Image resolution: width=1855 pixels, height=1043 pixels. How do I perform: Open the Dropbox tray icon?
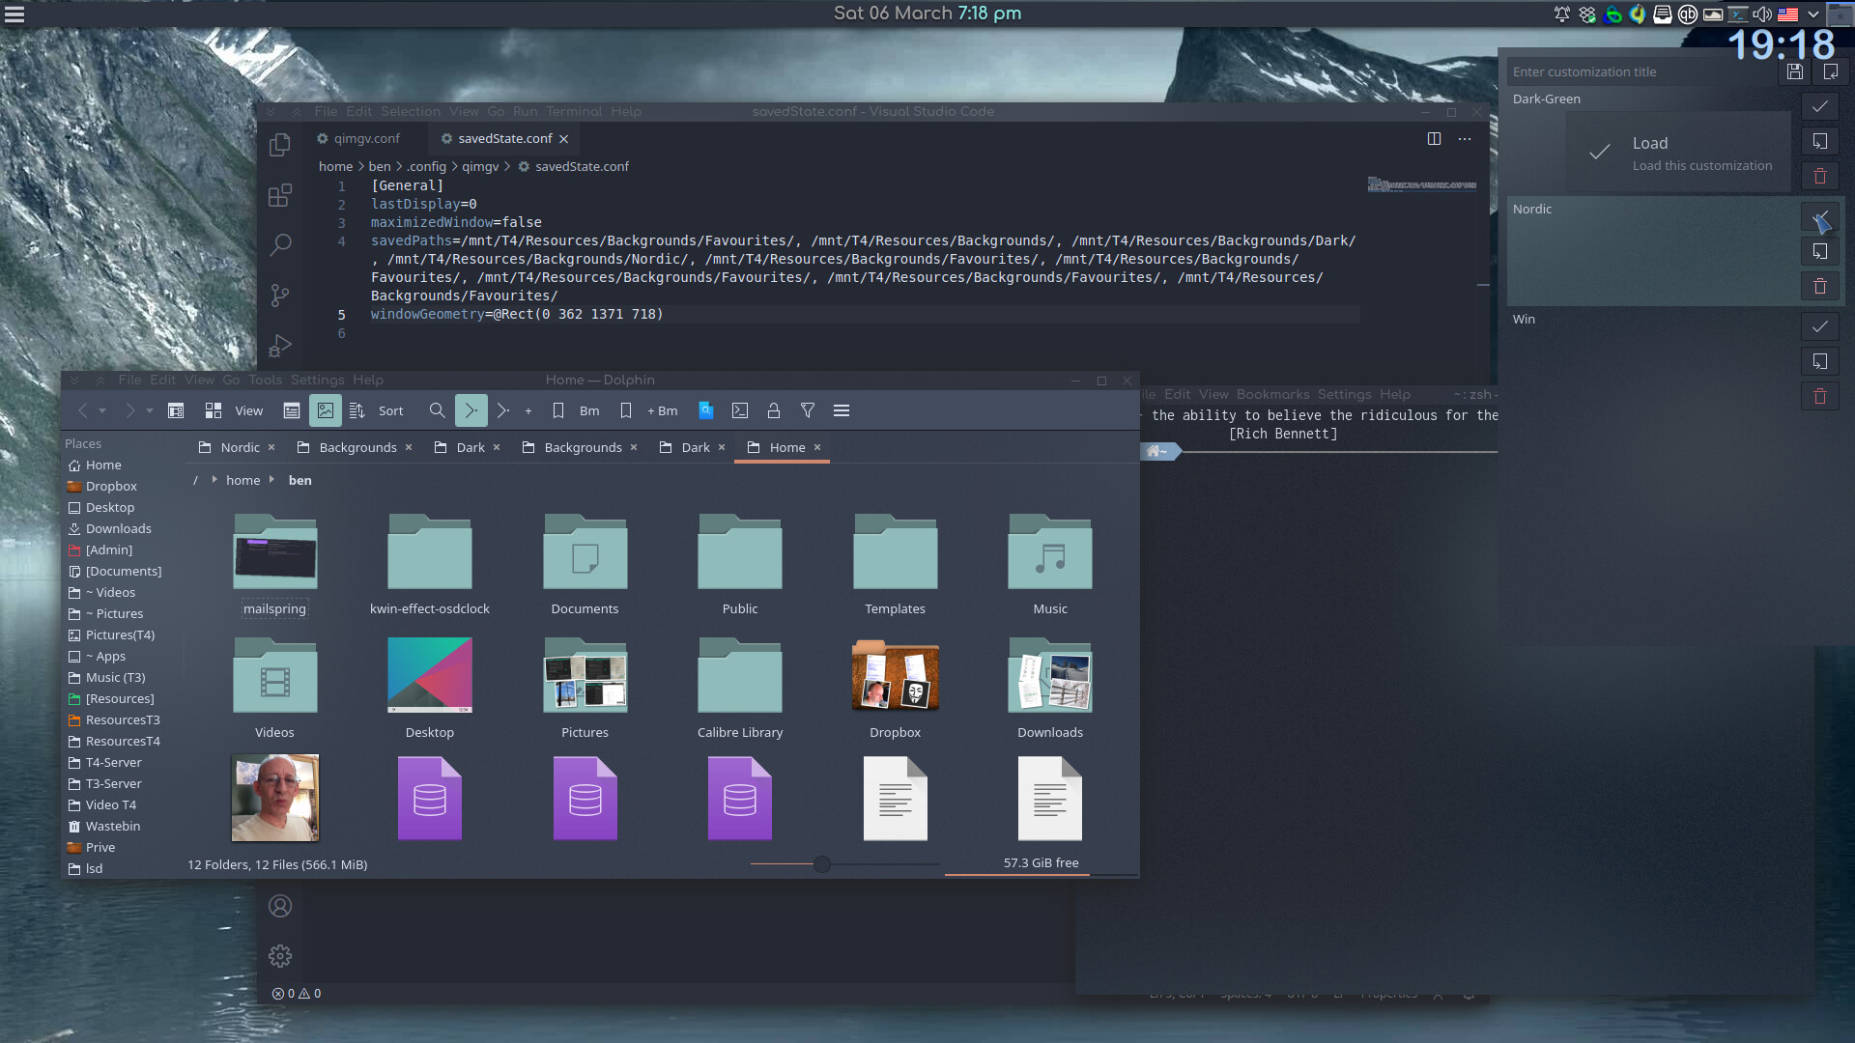pyautogui.click(x=1587, y=14)
